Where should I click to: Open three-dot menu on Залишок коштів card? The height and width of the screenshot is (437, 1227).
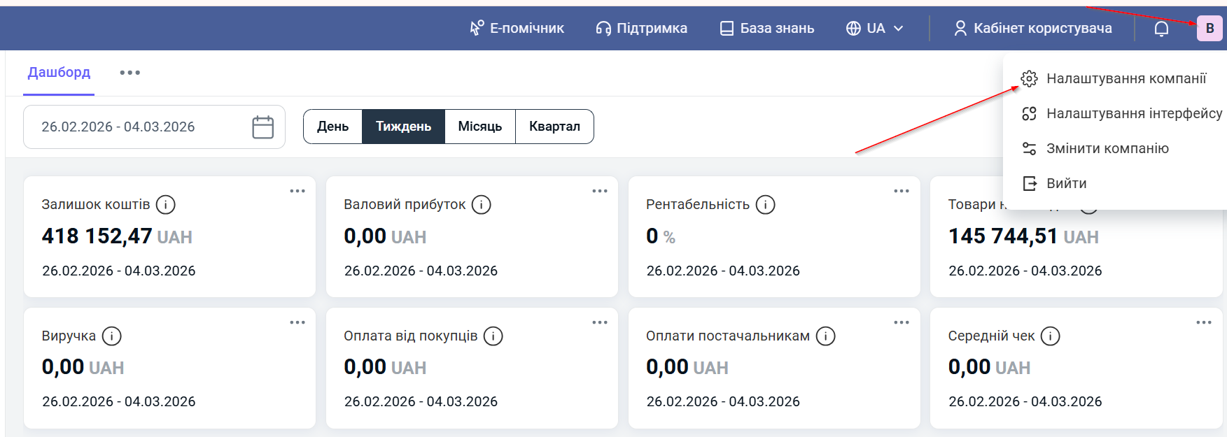click(297, 191)
